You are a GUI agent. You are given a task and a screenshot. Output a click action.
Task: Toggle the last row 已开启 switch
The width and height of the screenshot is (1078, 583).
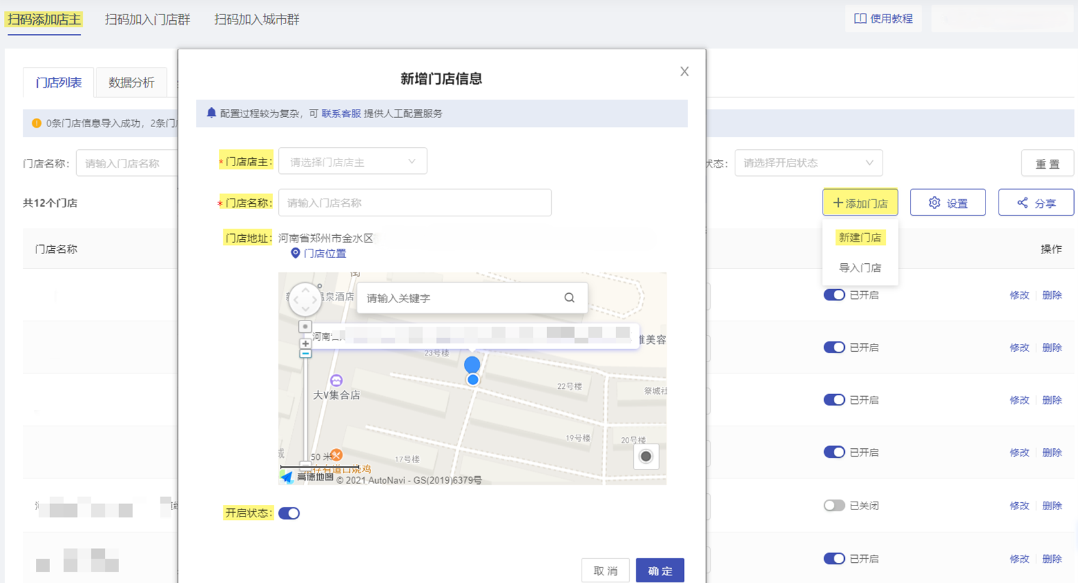pyautogui.click(x=834, y=559)
